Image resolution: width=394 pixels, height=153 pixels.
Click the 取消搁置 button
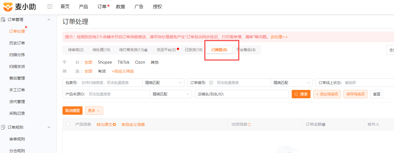click(73, 111)
